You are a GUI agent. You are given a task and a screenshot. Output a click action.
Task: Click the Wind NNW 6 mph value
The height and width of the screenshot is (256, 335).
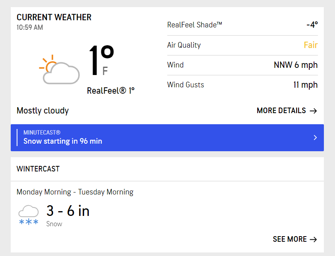click(296, 65)
